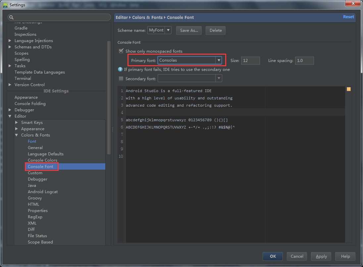Select RegExp under Colors & Fonts
This screenshot has width=363, height=267.
click(x=35, y=217)
